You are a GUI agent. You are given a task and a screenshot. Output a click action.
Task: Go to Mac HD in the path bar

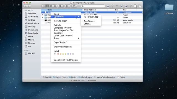tap(47, 77)
